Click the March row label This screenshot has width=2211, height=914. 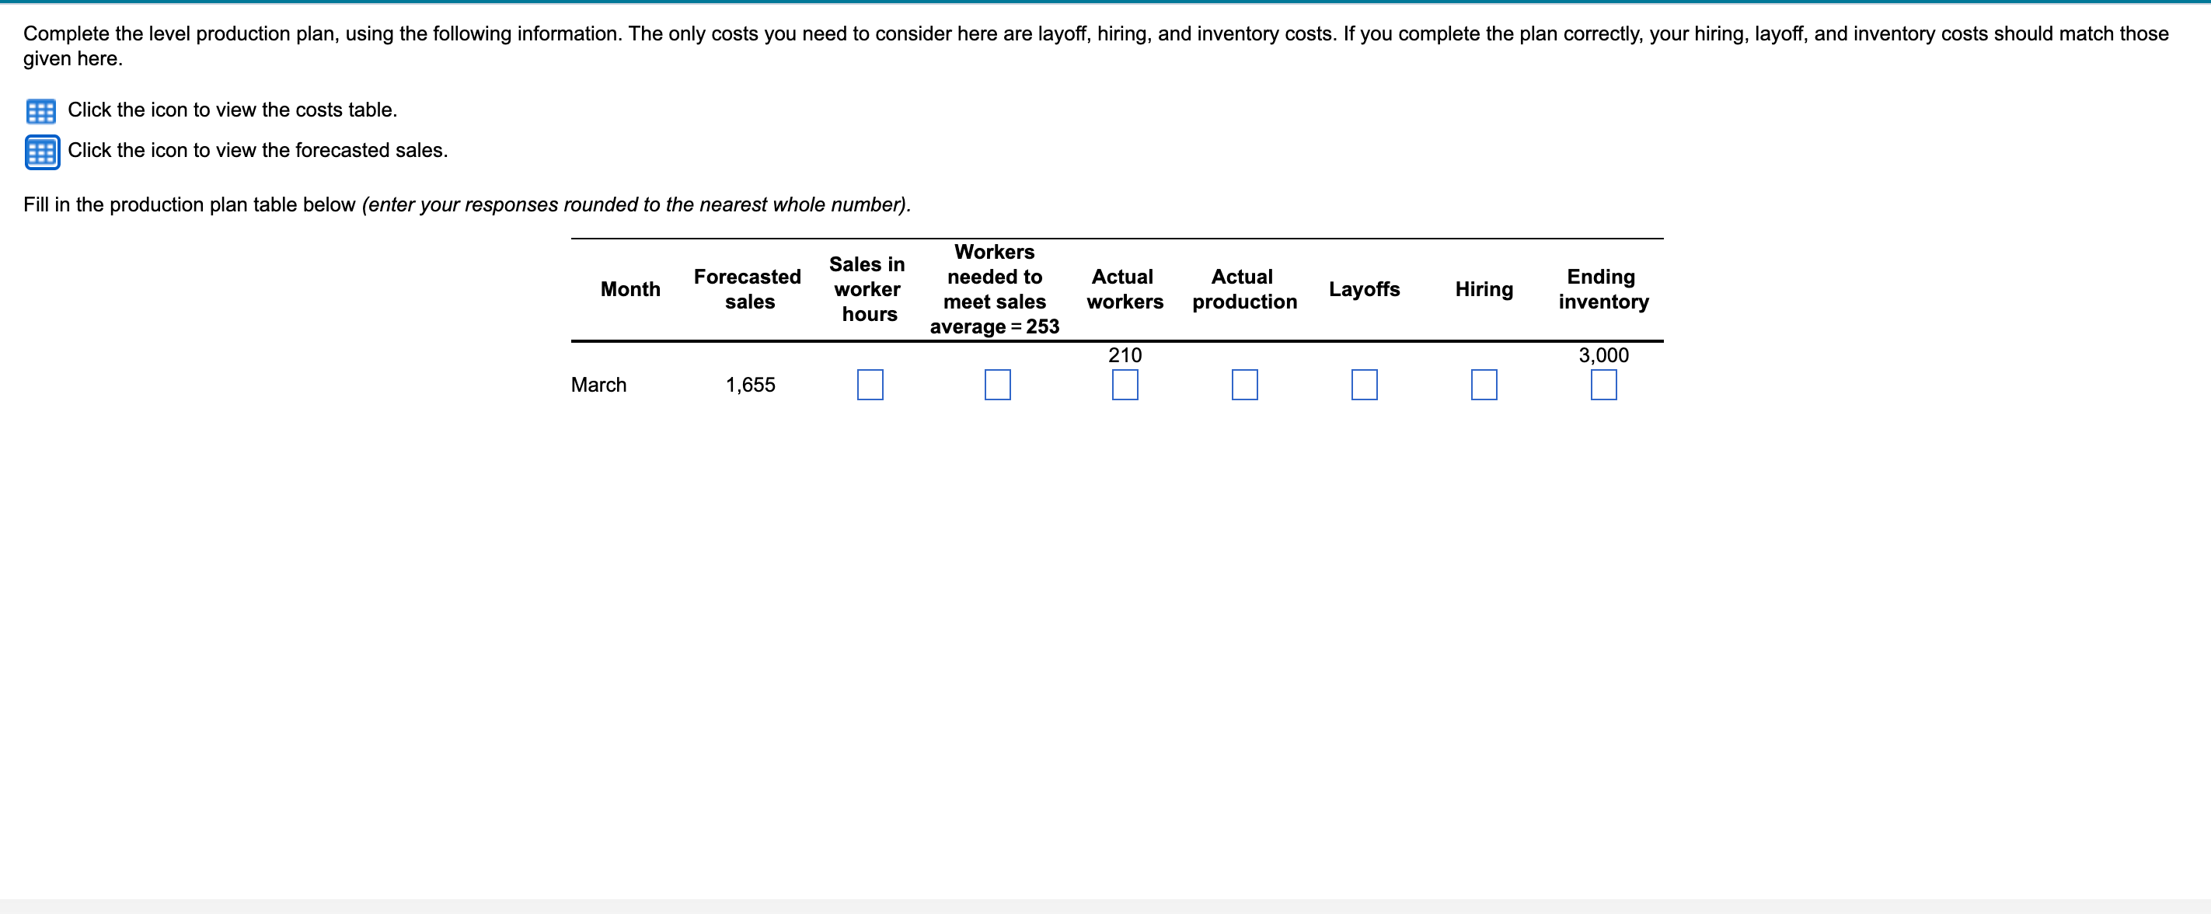pos(598,385)
